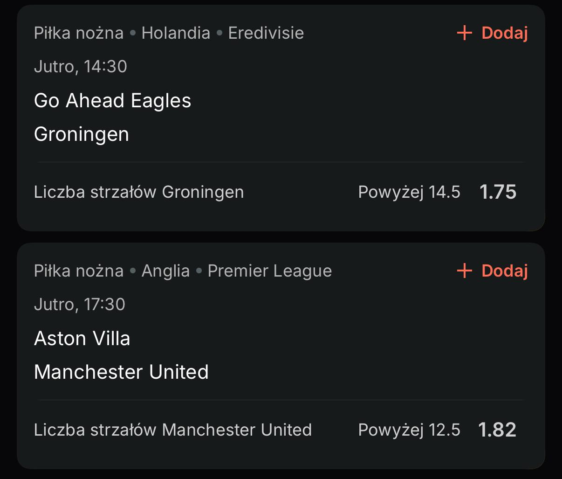
Task: Select the 1.82 odds value
Action: [497, 430]
